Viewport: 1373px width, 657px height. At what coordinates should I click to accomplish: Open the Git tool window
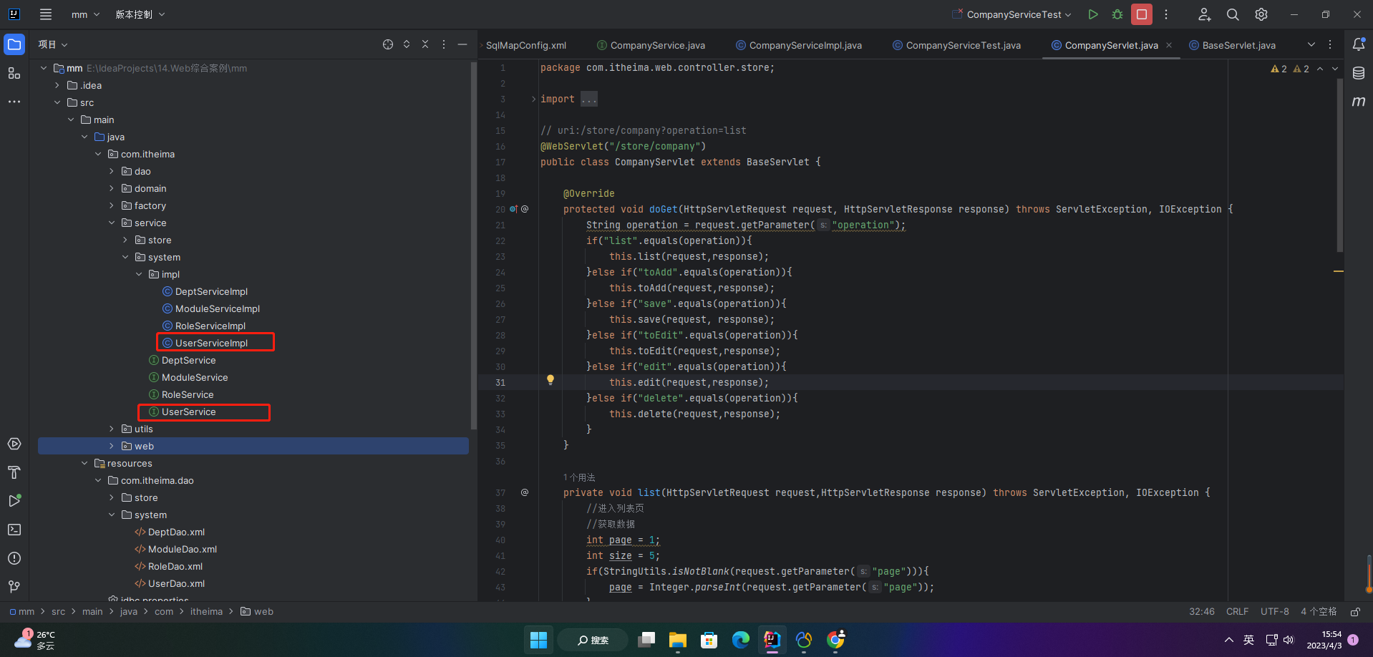pyautogui.click(x=14, y=587)
